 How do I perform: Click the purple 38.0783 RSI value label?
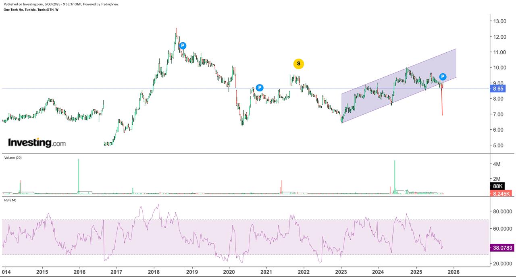(501, 248)
